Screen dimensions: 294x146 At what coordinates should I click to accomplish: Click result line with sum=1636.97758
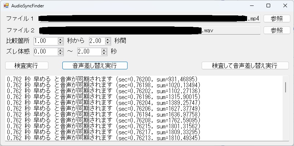(x=104, y=114)
